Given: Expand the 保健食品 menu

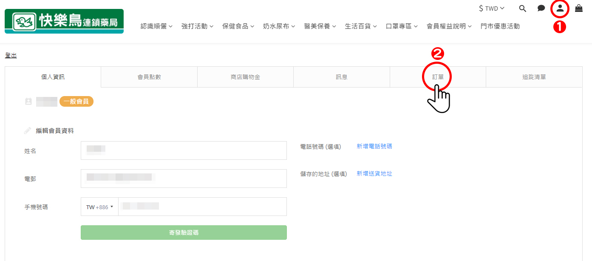Looking at the screenshot, I should 238,26.
